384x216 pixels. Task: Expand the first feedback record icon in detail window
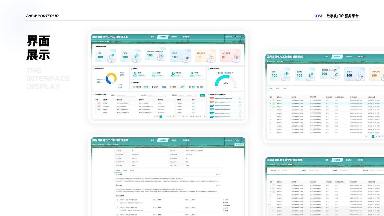(x=118, y=200)
